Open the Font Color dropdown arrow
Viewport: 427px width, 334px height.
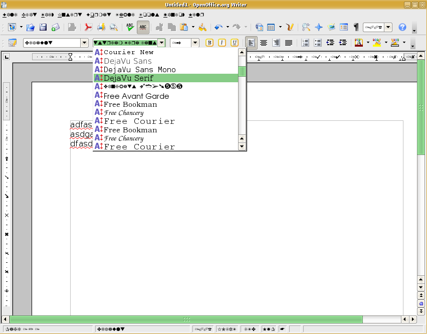[368, 43]
